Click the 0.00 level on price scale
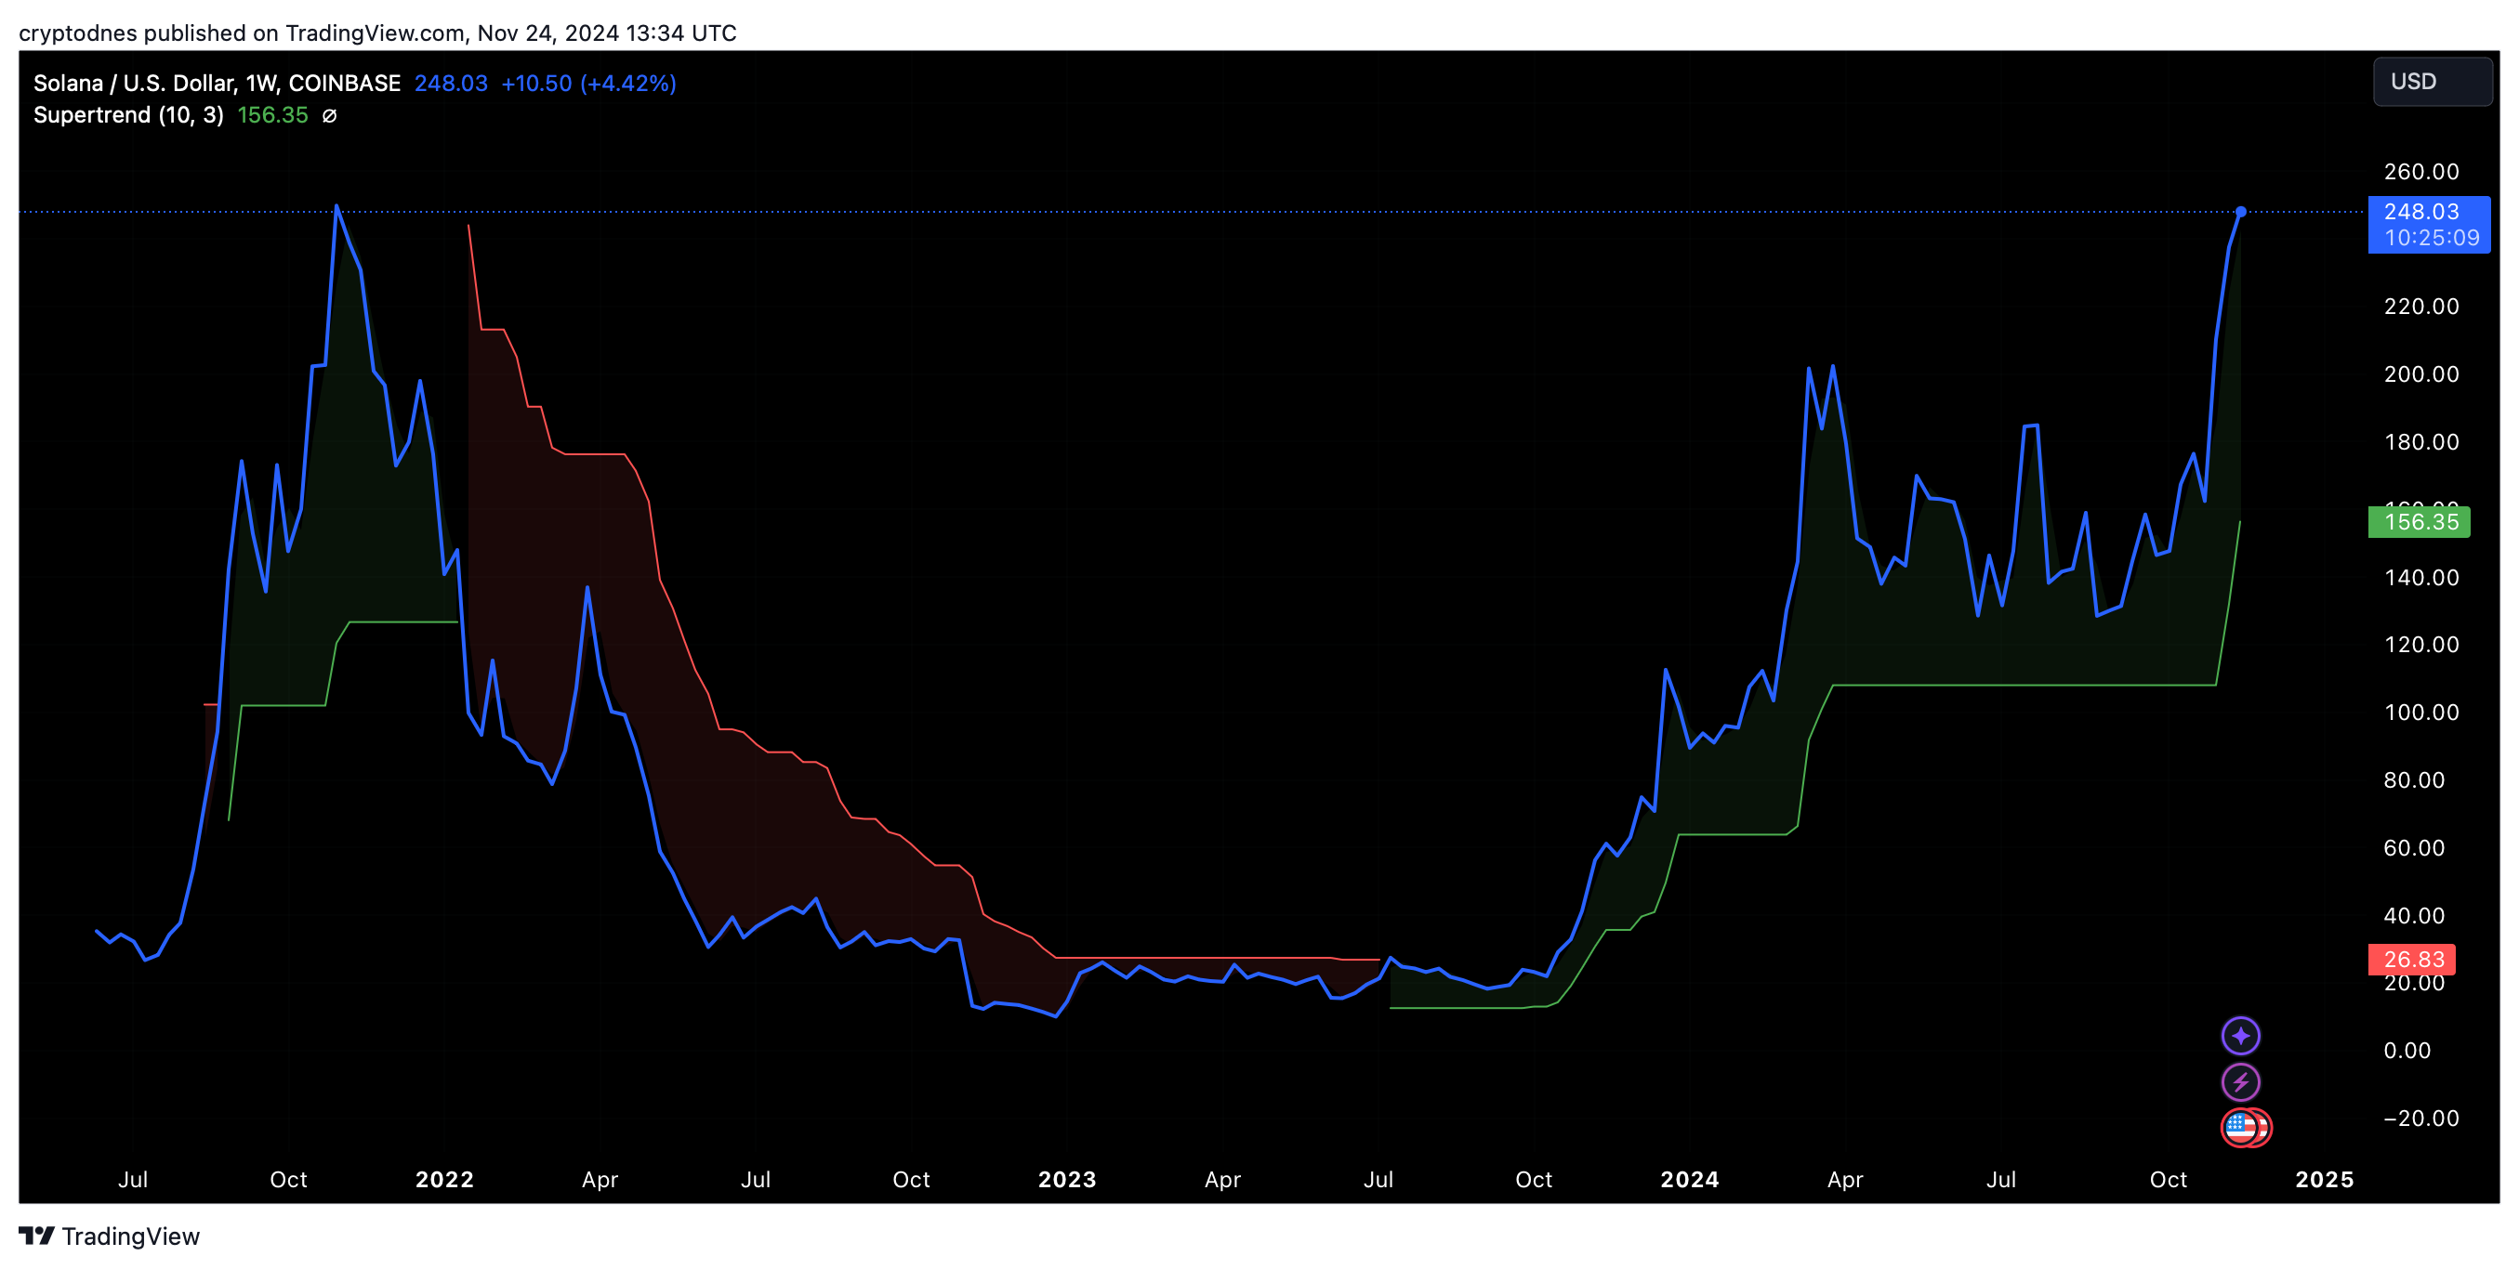The height and width of the screenshot is (1269, 2519). (2407, 1050)
